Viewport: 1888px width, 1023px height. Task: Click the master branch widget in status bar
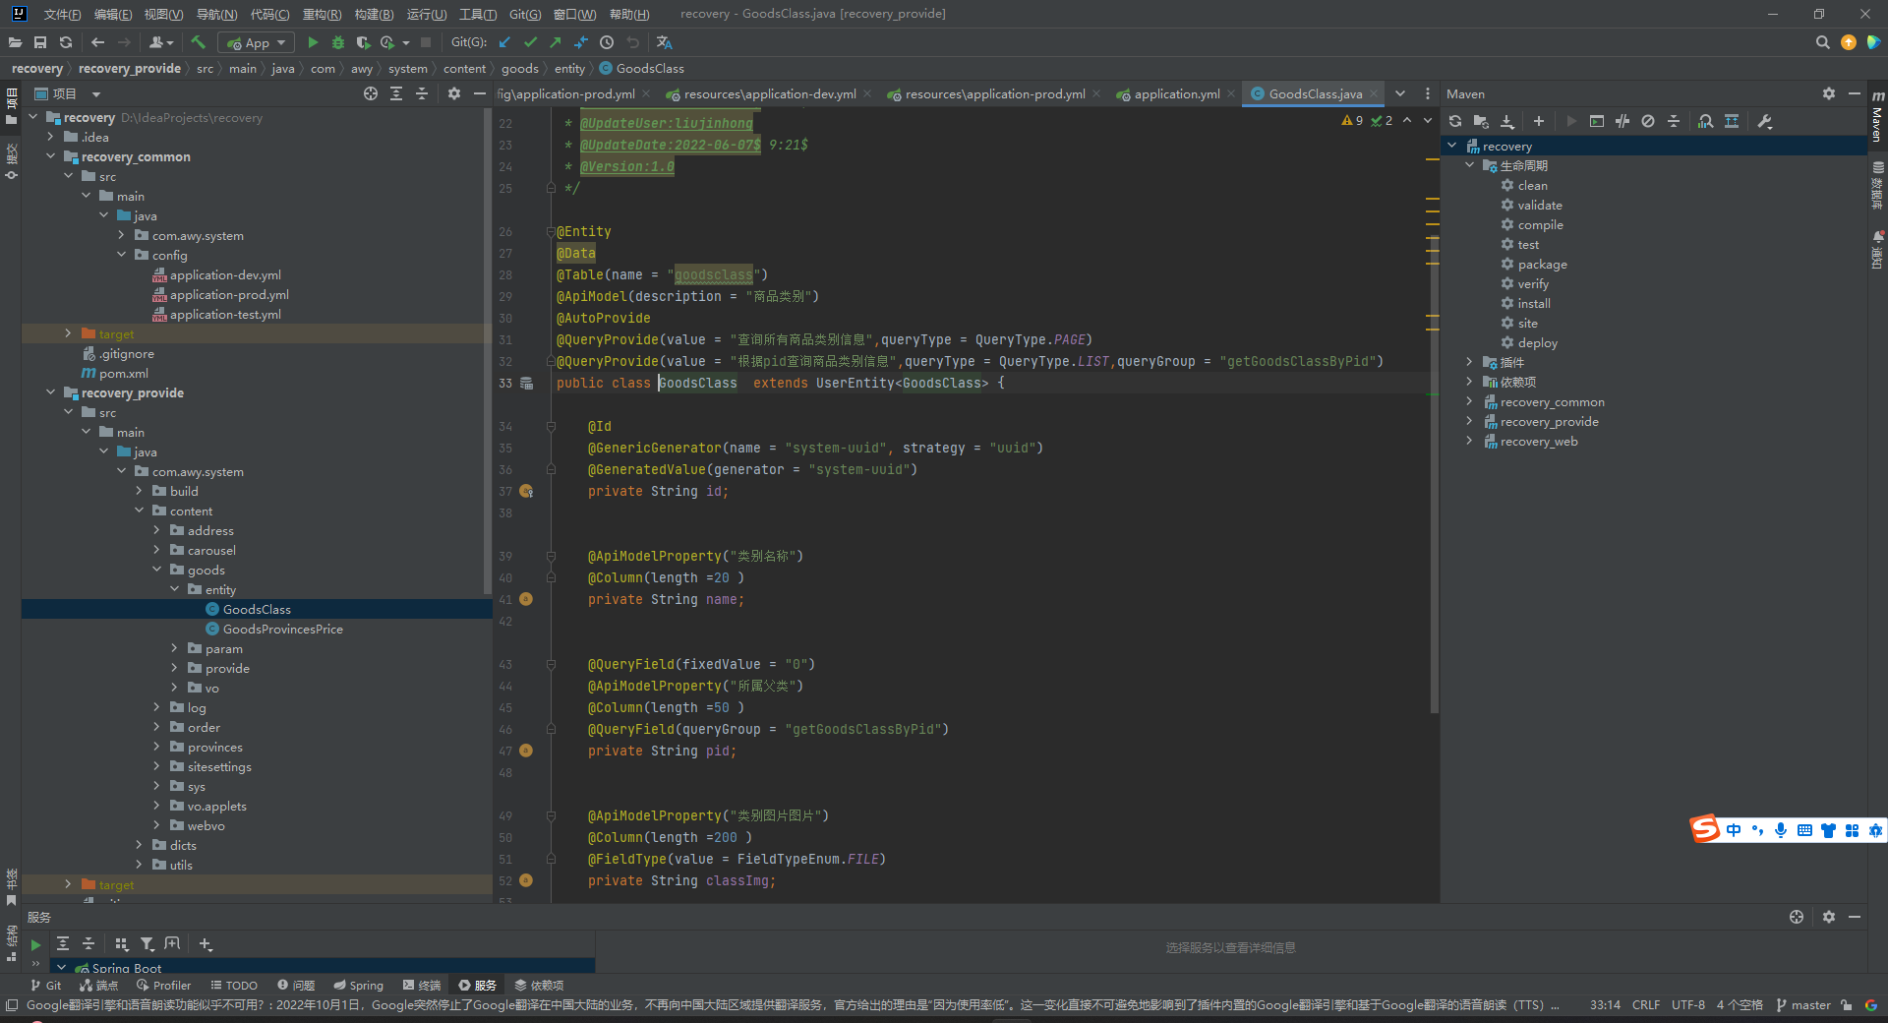point(1803,1004)
